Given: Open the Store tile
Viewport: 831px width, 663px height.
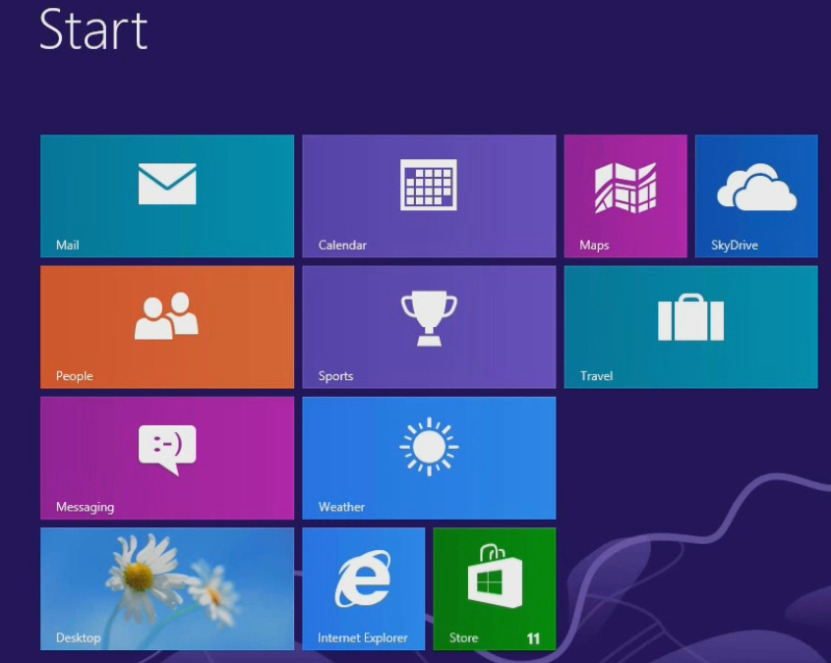Looking at the screenshot, I should 495,588.
